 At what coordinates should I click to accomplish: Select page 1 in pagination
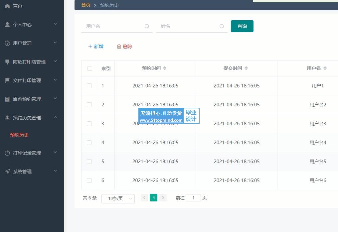[x=154, y=198]
